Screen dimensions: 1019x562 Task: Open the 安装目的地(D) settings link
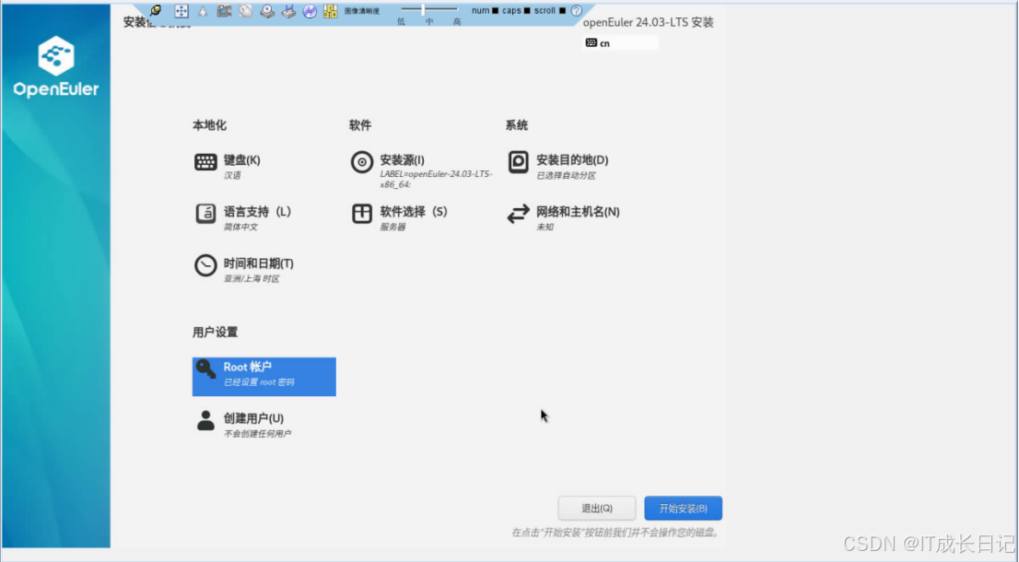pos(572,159)
